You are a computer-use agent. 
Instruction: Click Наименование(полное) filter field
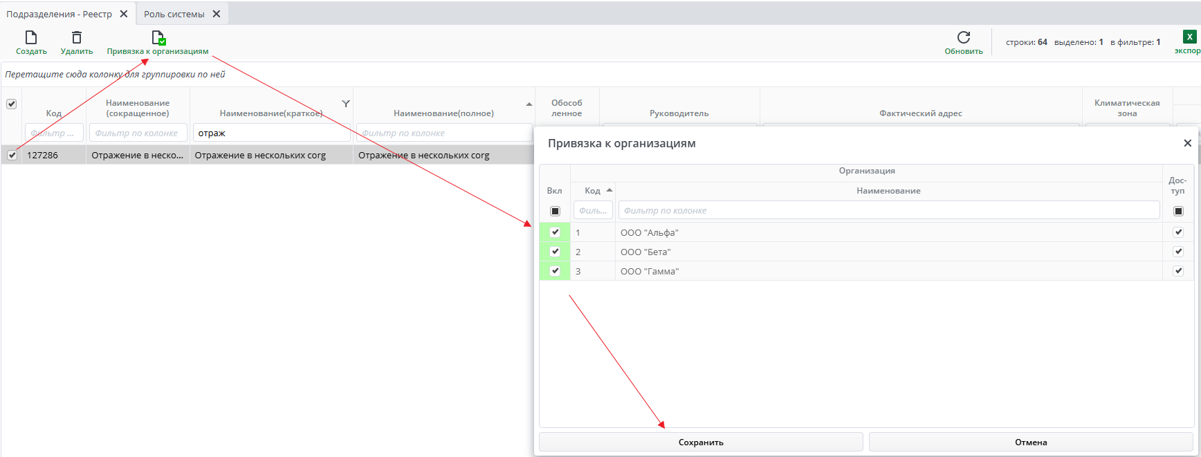click(x=443, y=133)
